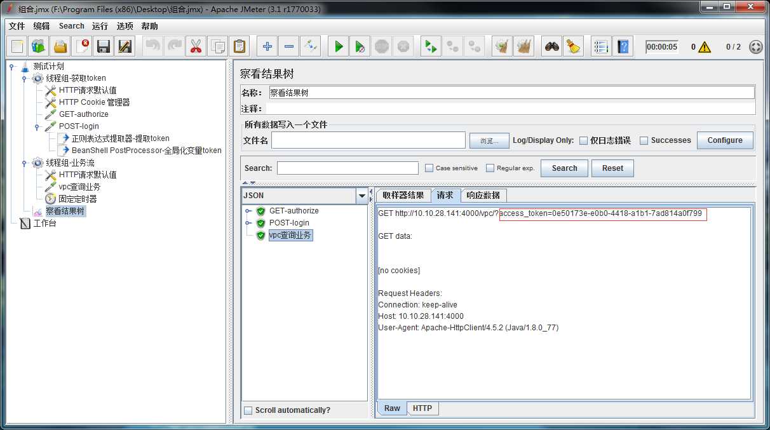Open the 编辑 menu
The image size is (770, 430).
pyautogui.click(x=41, y=26)
